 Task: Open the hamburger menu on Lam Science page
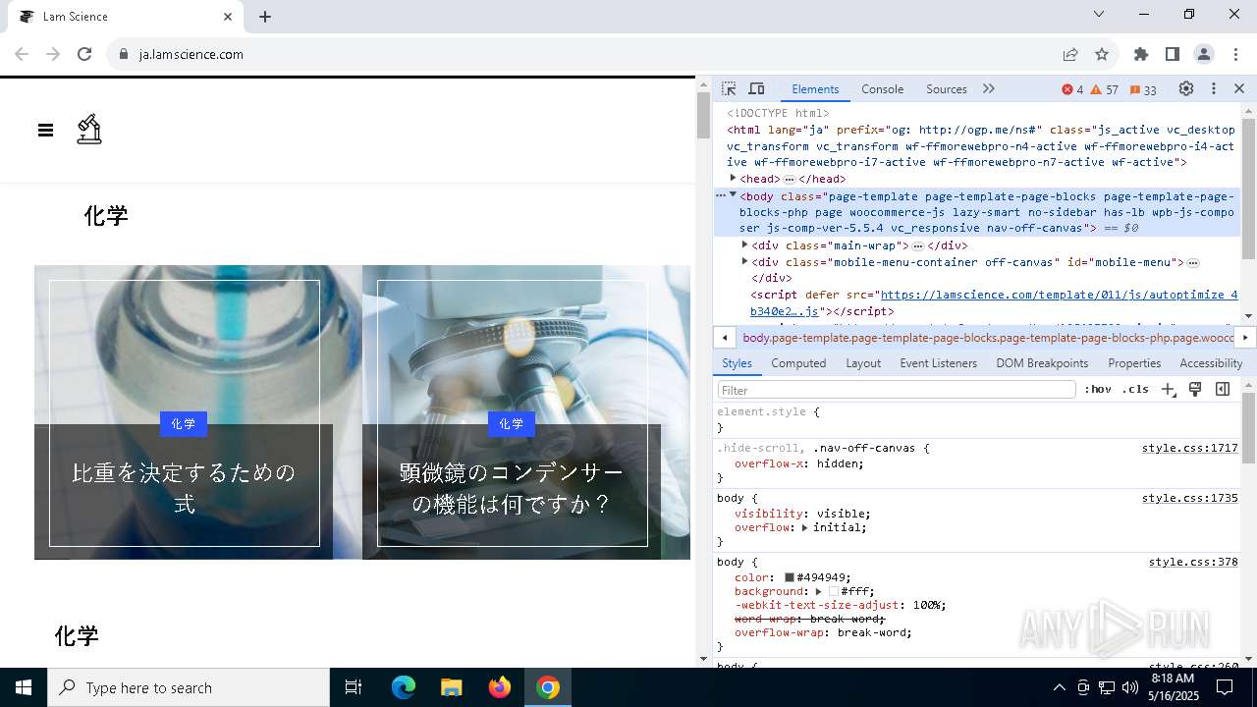[45, 130]
